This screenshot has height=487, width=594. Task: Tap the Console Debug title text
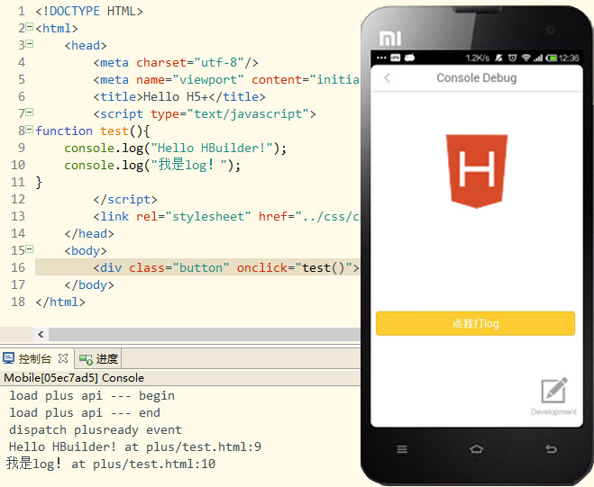(477, 78)
